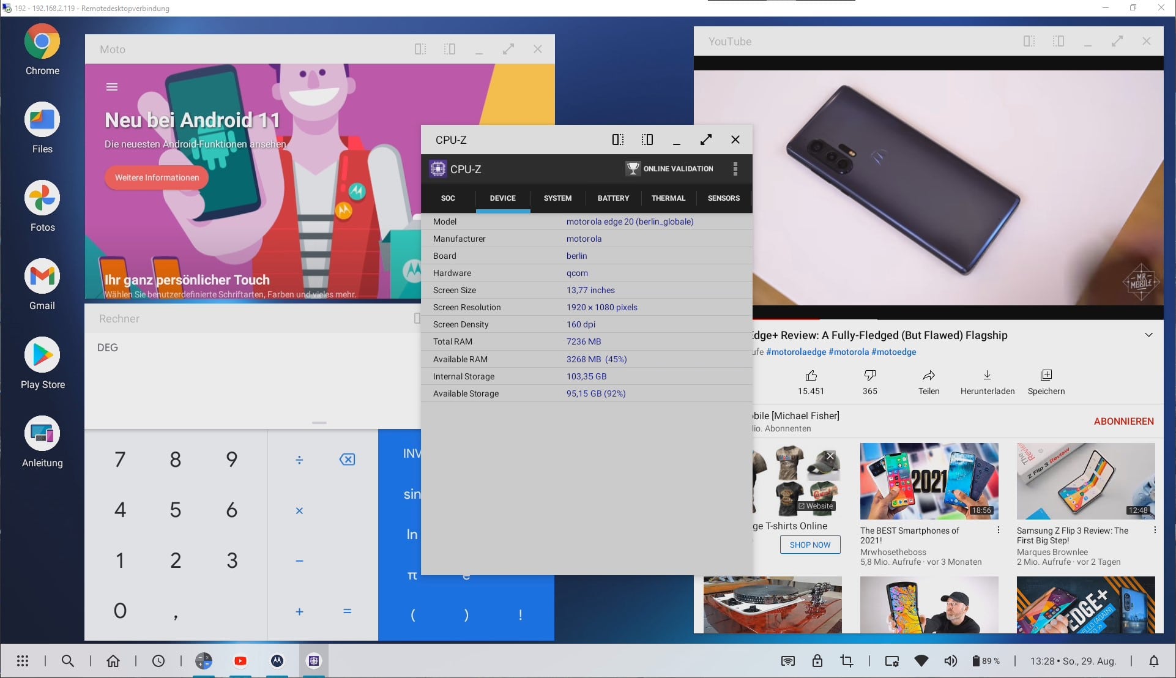Image resolution: width=1176 pixels, height=678 pixels.
Task: Select the DEVICE tab in CPU-Z
Action: 503,198
